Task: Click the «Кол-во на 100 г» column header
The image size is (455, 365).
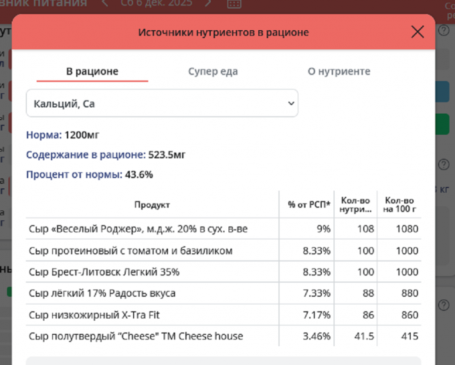Action: click(399, 205)
